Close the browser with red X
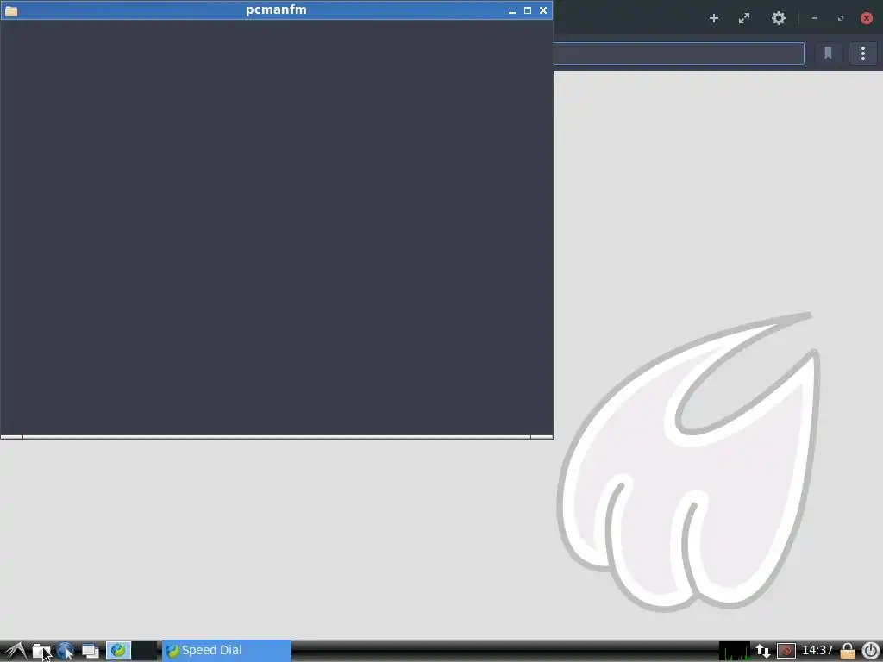This screenshot has width=883, height=662. pos(867,18)
